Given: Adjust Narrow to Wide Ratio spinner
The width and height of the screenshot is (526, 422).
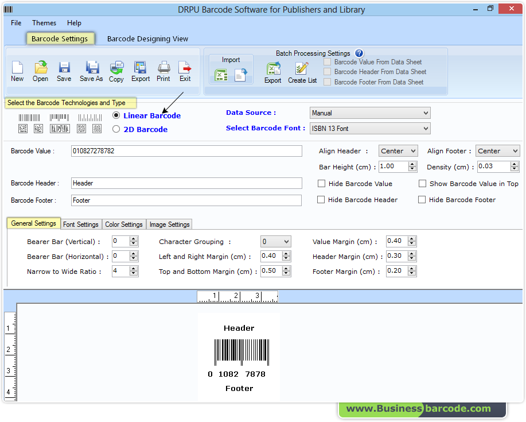Looking at the screenshot, I should pyautogui.click(x=134, y=271).
